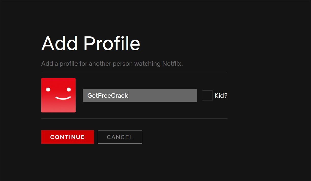
Task: Click the lighter red bottom edge of avatar
Action: 58,110
